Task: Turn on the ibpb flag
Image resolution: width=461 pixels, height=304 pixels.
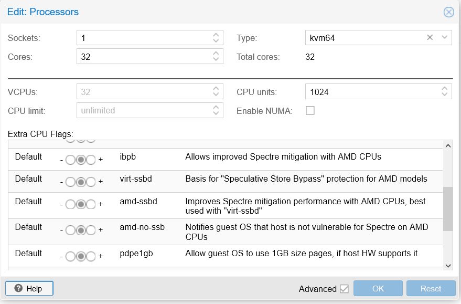Action: [x=91, y=160]
